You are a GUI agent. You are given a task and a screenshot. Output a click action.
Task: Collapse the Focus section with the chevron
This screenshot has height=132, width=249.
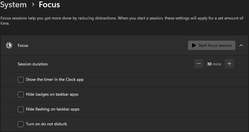click(x=241, y=45)
